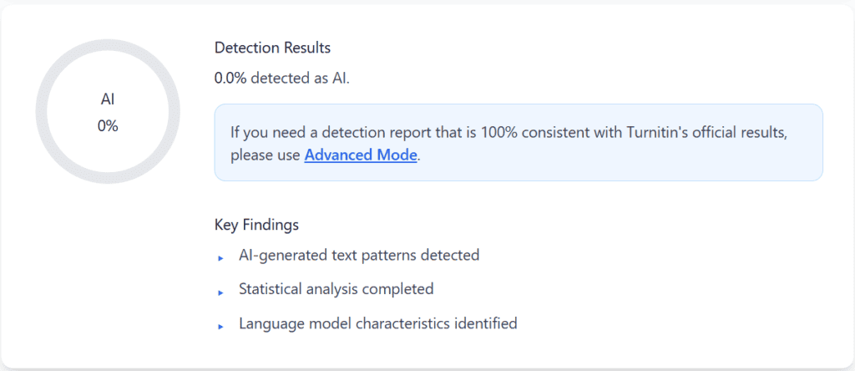Expand the AI-generated text patterns bullet arrow
Image resolution: width=855 pixels, height=371 pixels.
[x=220, y=258]
